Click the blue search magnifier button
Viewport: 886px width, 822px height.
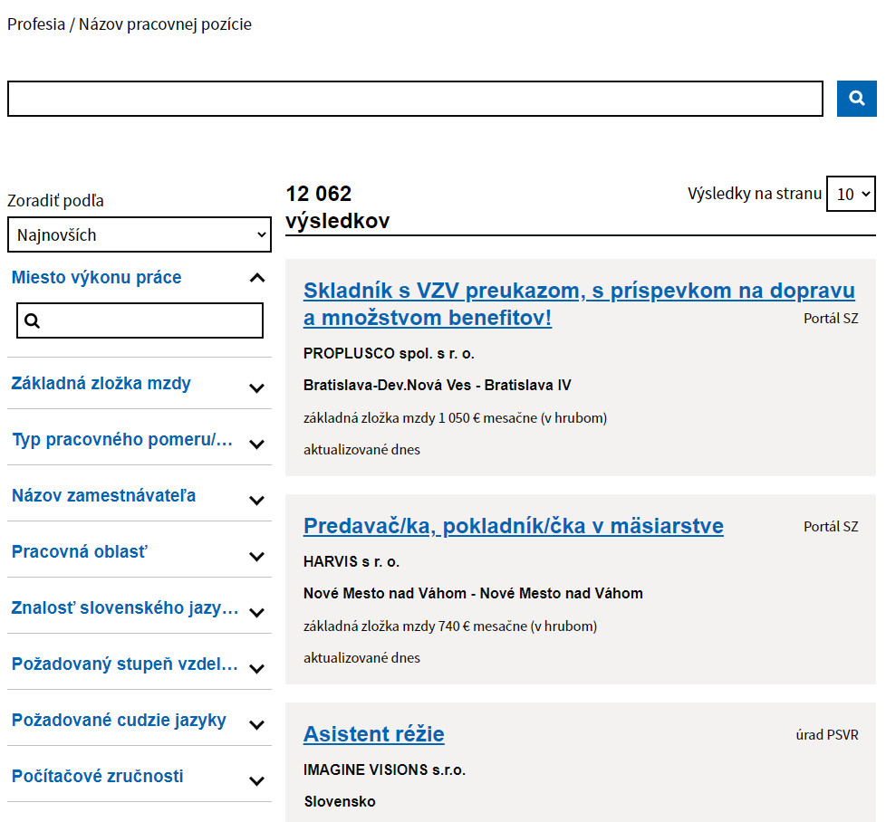(x=856, y=99)
